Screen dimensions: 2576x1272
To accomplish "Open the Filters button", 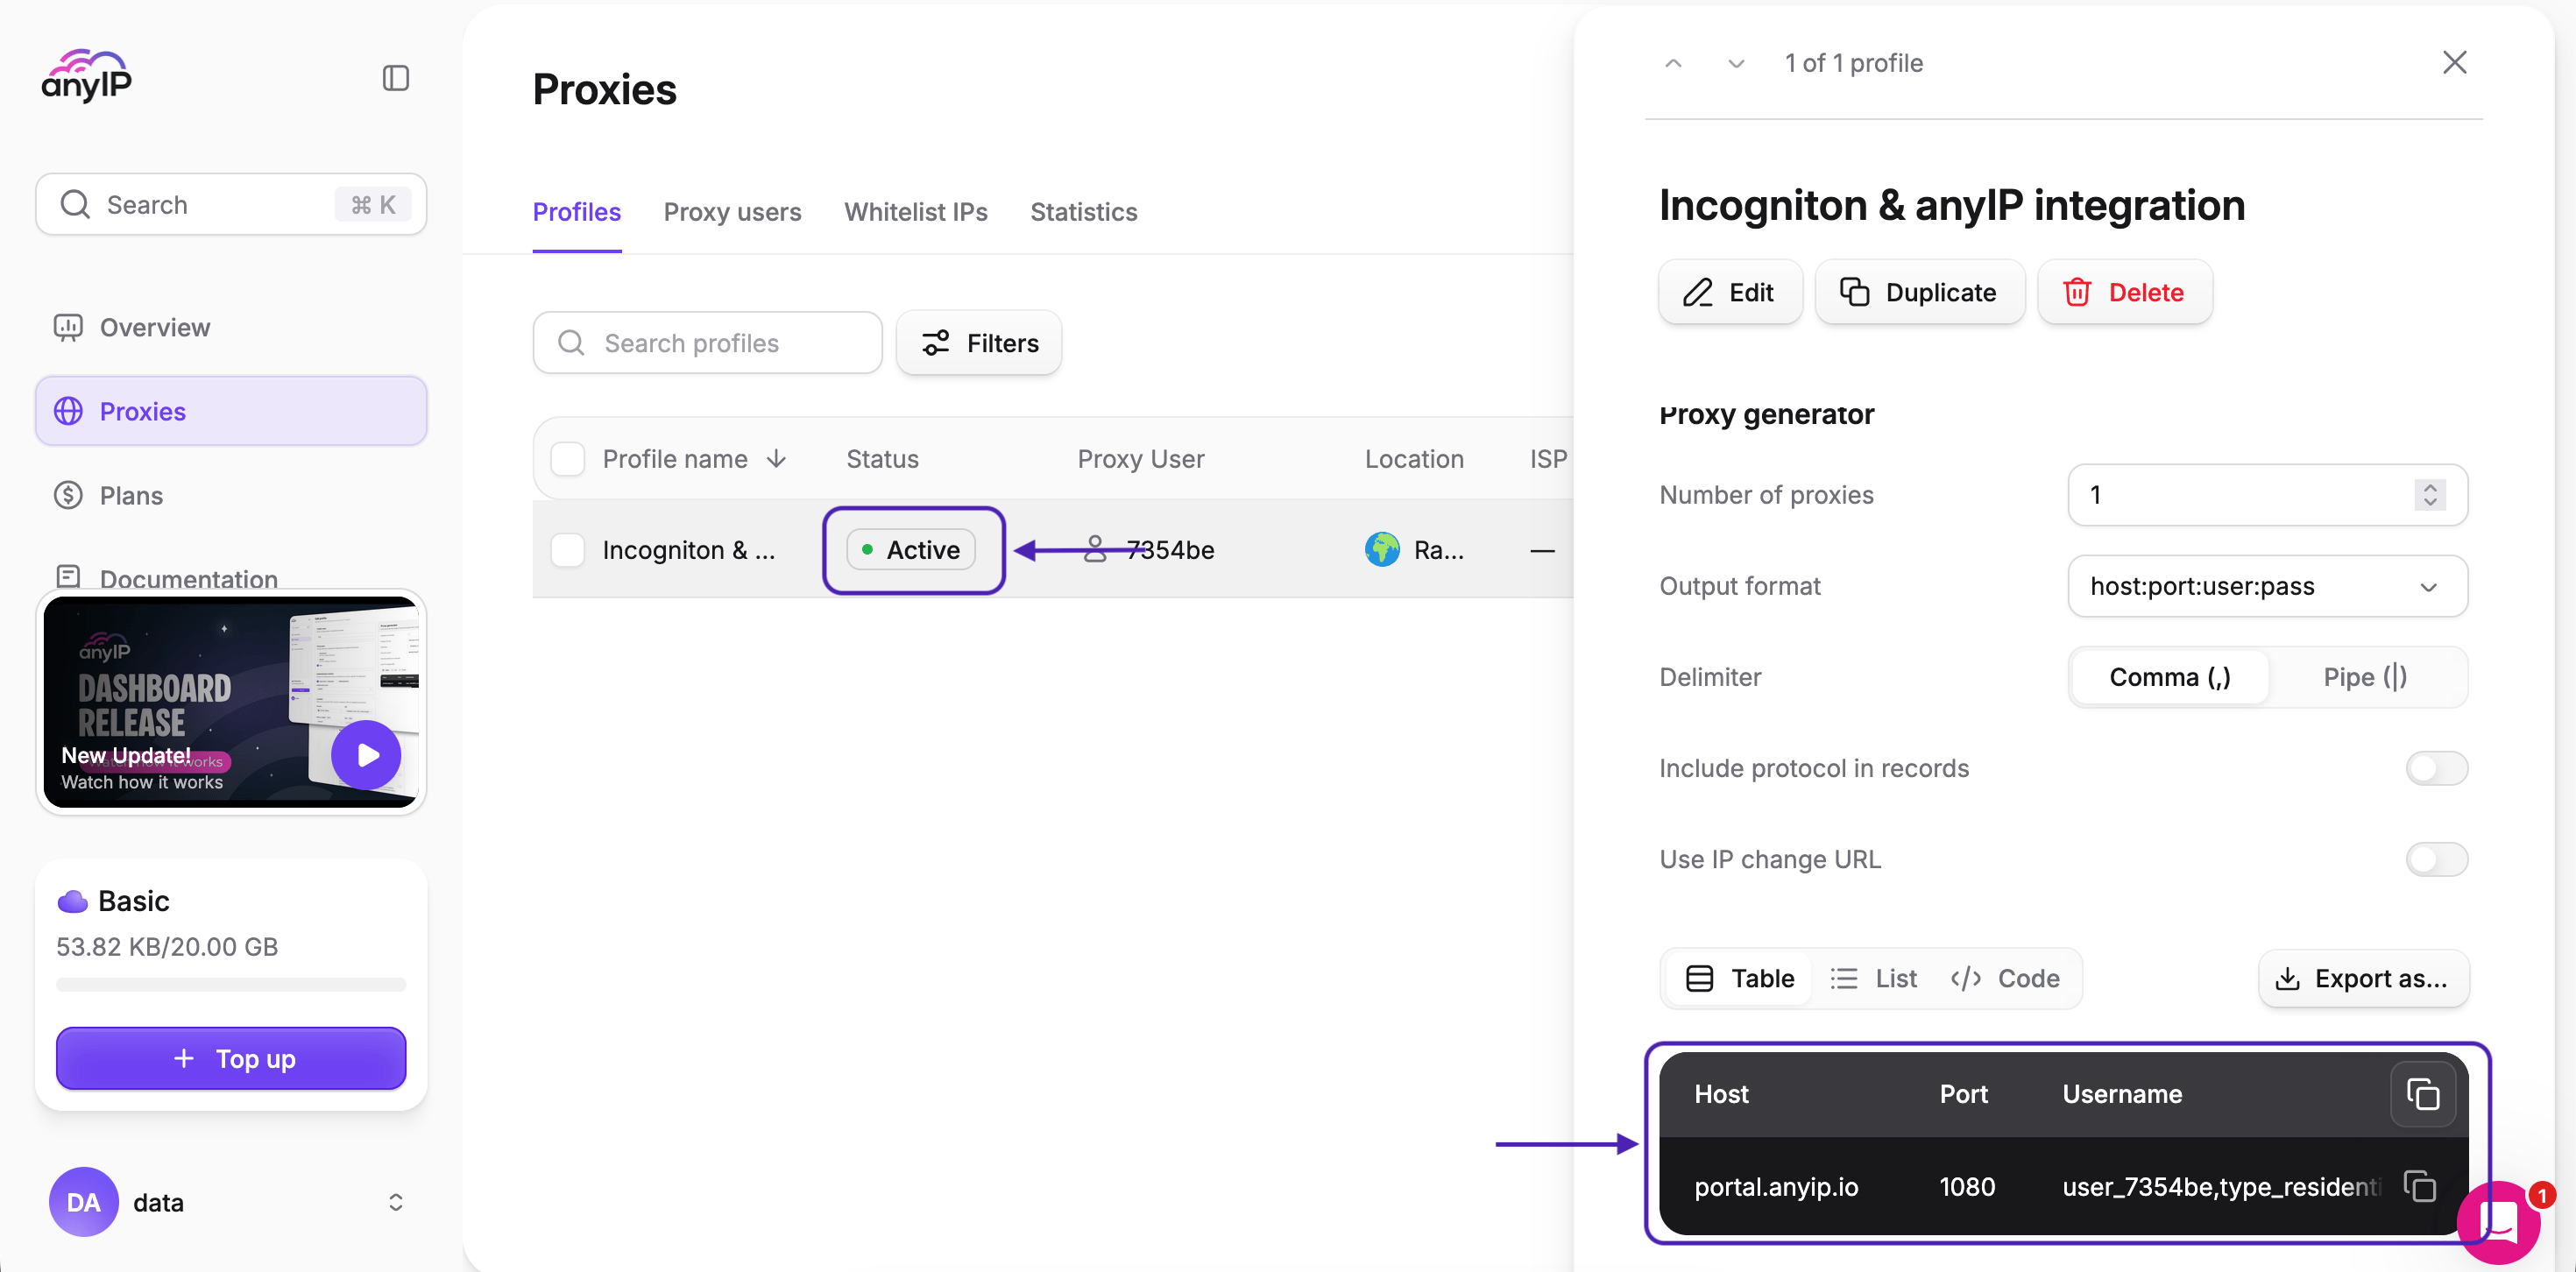I will point(979,343).
